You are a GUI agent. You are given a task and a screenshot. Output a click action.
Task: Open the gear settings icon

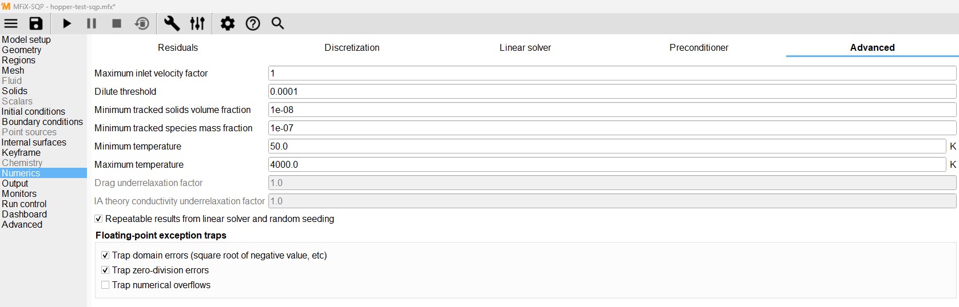click(x=228, y=23)
